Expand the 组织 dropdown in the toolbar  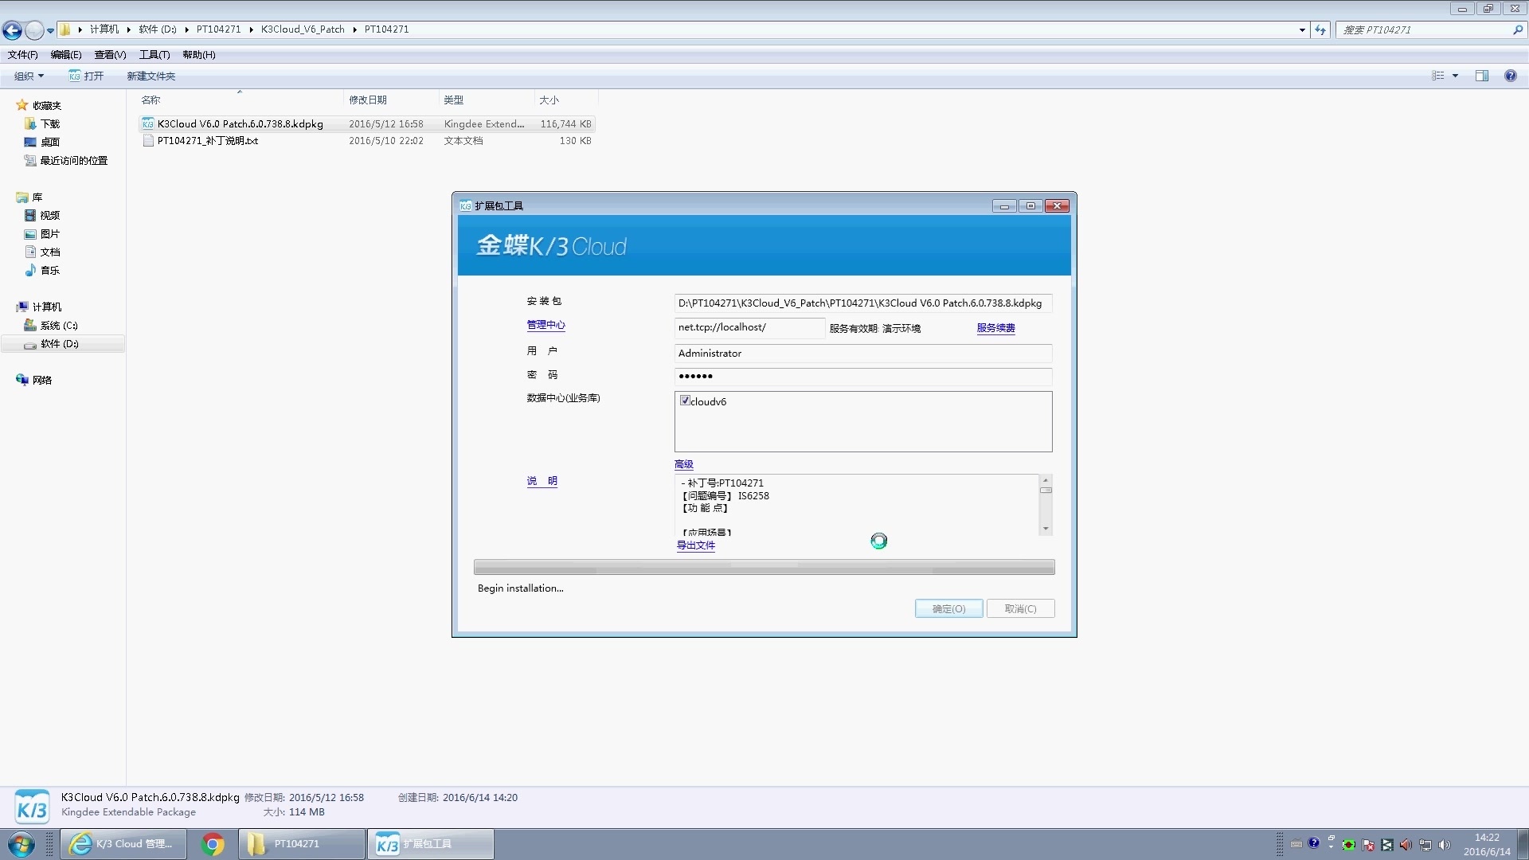click(29, 76)
